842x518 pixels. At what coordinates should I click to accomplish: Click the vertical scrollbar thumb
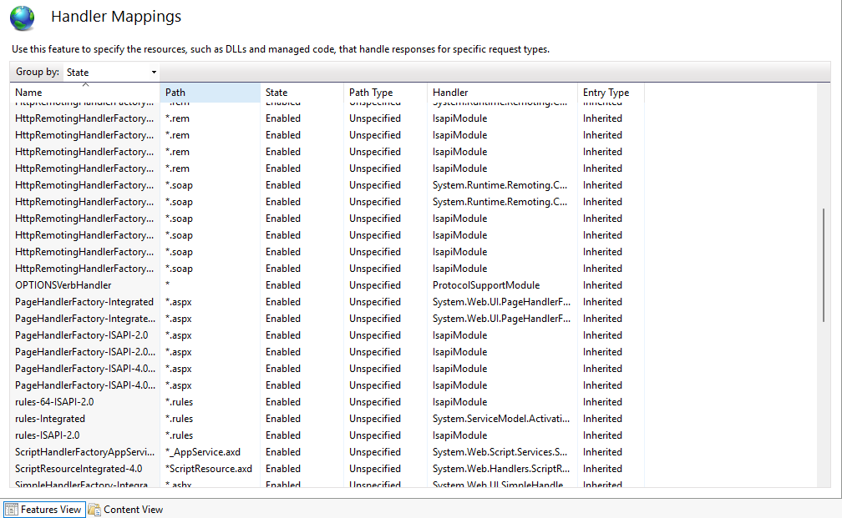(x=824, y=265)
